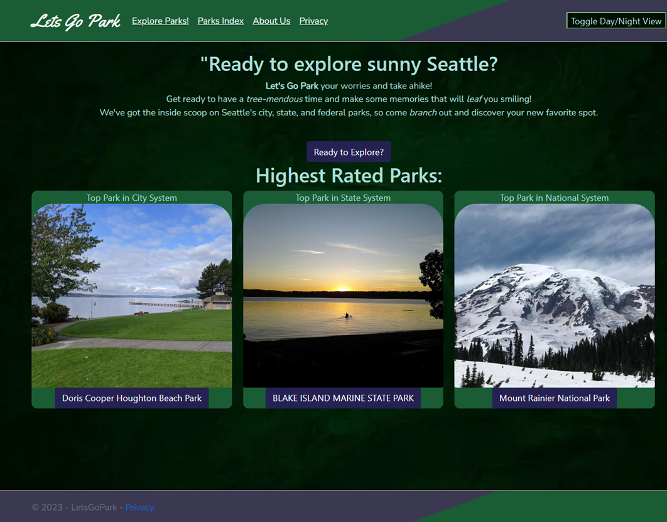Click the Highest Rated Parks heading

[x=349, y=176]
